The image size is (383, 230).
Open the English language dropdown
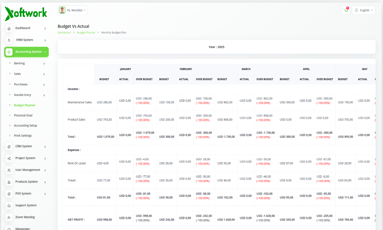[x=364, y=10]
